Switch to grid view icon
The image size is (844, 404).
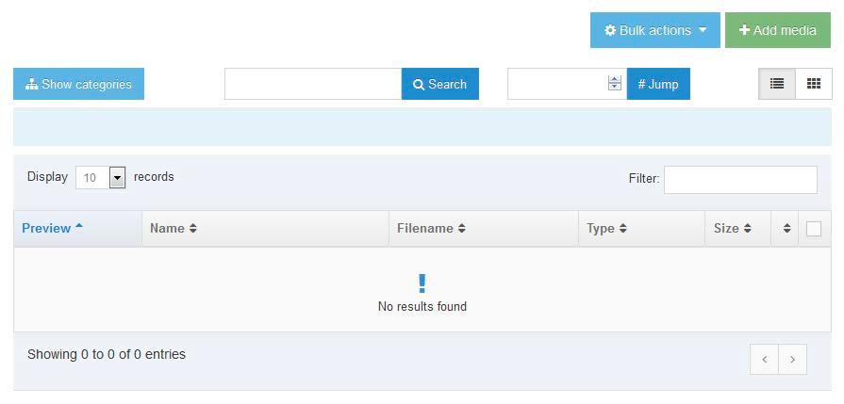813,84
